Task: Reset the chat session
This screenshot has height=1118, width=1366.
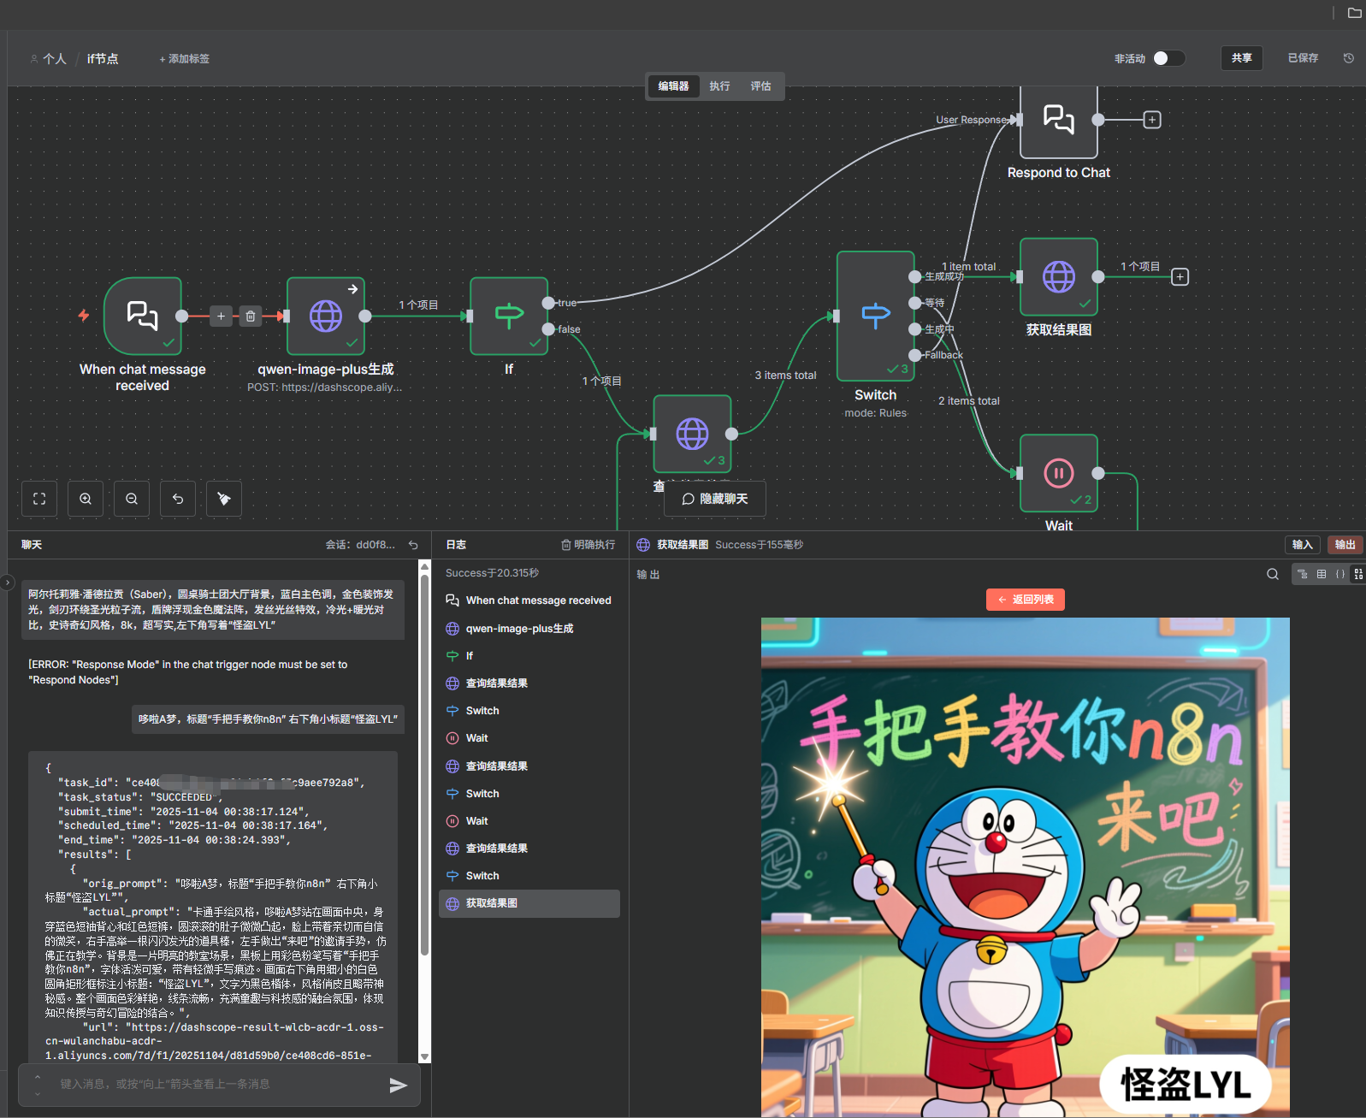Action: click(x=413, y=545)
